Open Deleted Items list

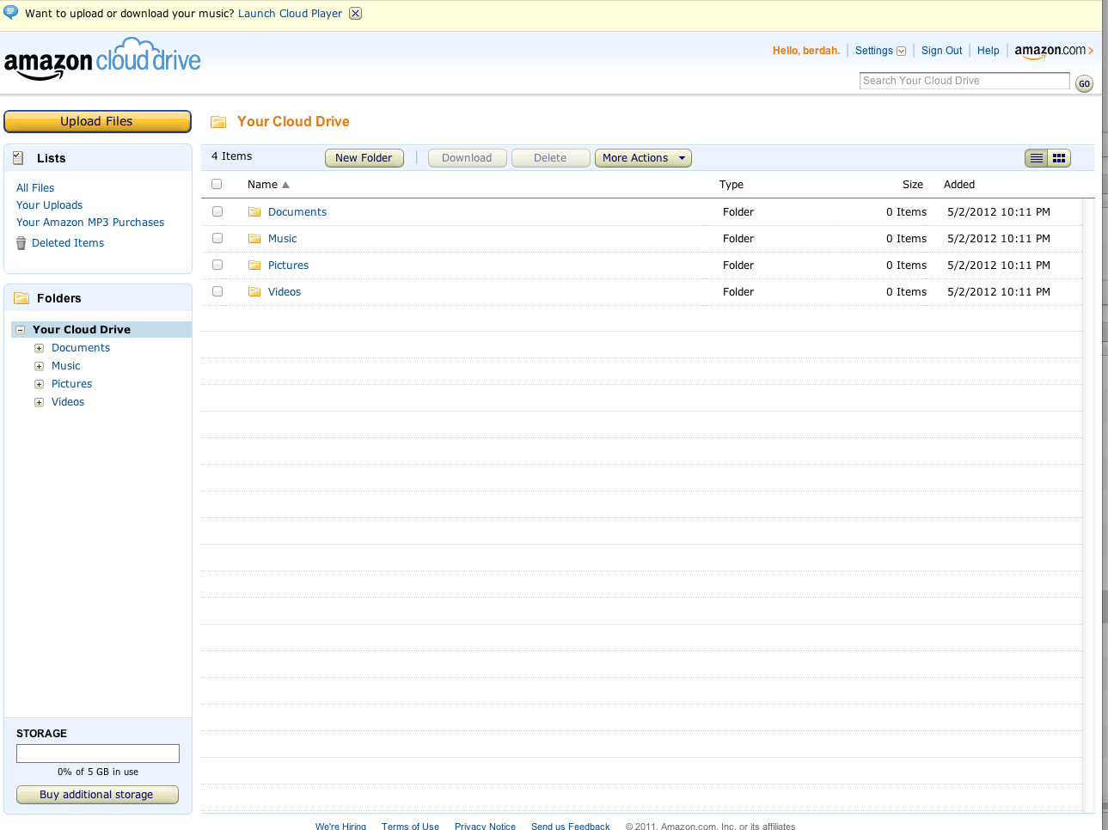(x=68, y=243)
